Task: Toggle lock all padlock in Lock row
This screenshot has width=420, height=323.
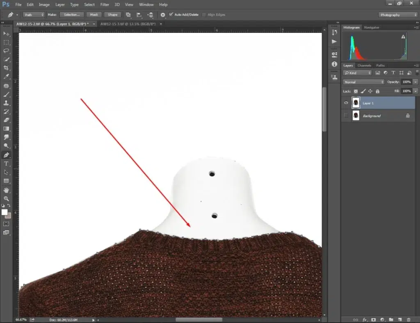Action: pyautogui.click(x=377, y=91)
